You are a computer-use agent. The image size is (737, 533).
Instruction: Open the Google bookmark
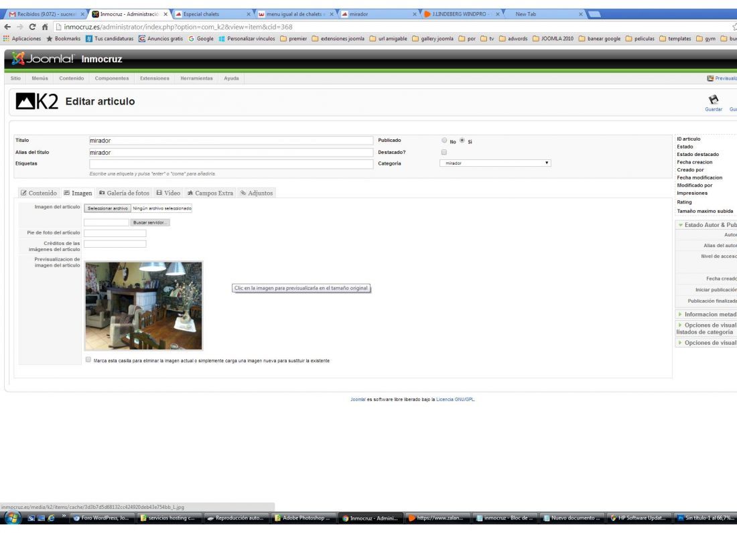pos(201,39)
